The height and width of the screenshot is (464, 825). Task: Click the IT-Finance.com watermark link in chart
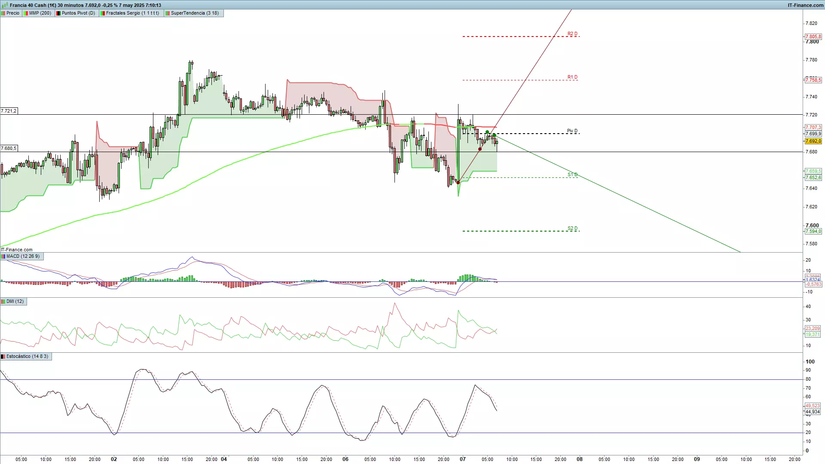[x=17, y=250]
